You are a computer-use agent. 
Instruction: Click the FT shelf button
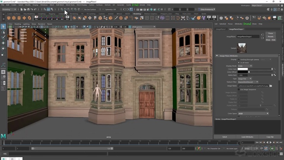pos(47,18)
